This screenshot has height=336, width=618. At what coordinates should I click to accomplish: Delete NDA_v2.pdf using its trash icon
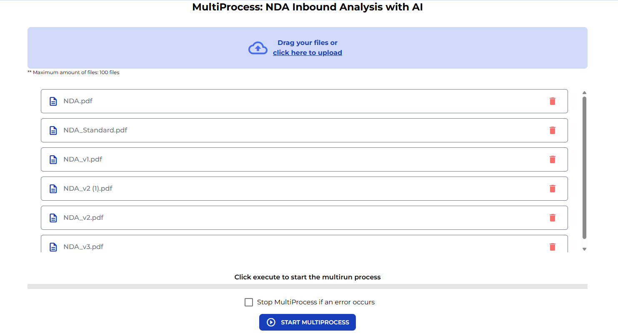point(553,218)
